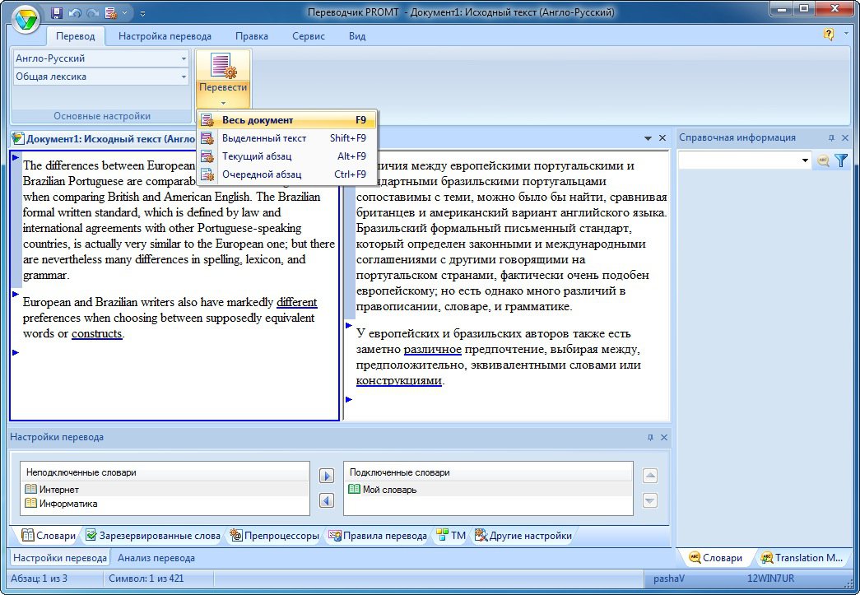Viewport: 860px width, 595px height.
Task: Select Очередной абзац menu entry
Action: (x=287, y=174)
